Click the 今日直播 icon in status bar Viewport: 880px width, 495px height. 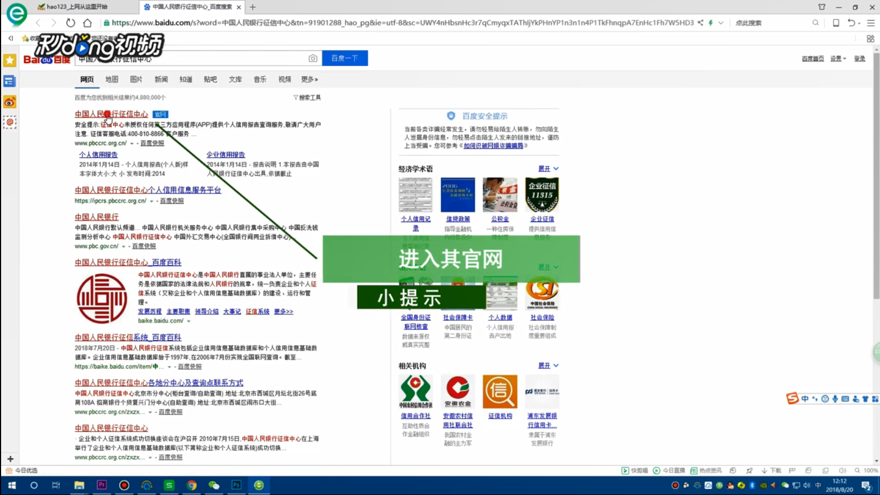(x=663, y=470)
